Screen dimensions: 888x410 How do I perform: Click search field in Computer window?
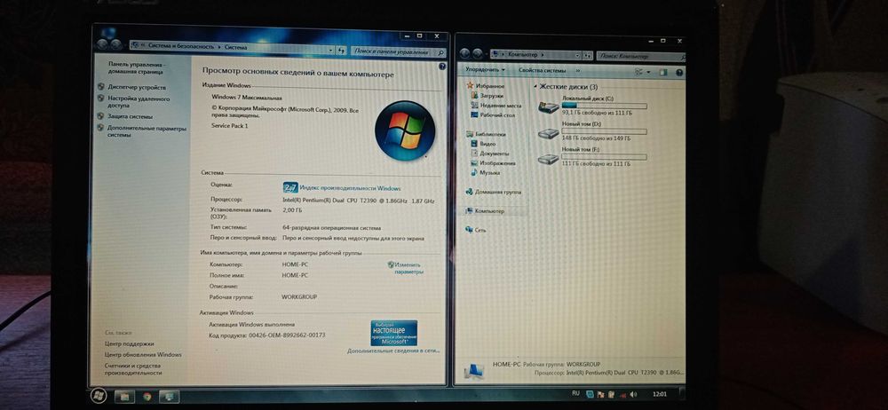[641, 56]
